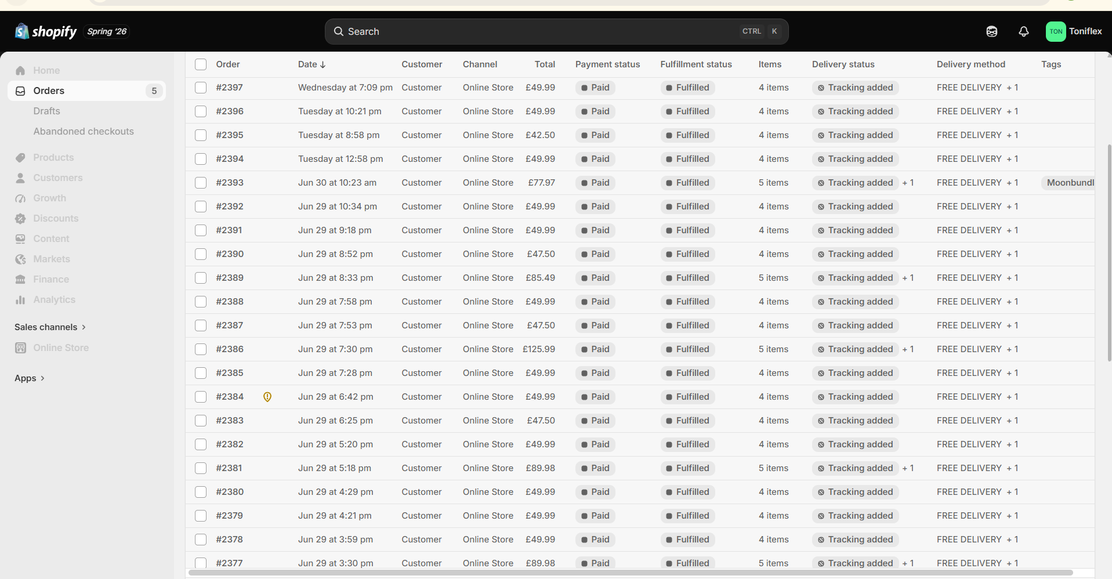Click the Orders count badge 5
This screenshot has width=1112, height=579.
pos(154,91)
